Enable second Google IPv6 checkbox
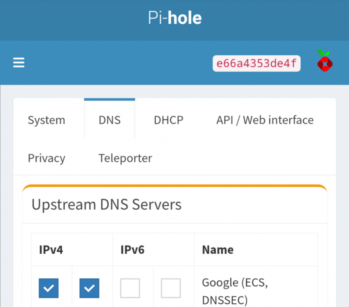This screenshot has height=307, width=349. coord(171,288)
